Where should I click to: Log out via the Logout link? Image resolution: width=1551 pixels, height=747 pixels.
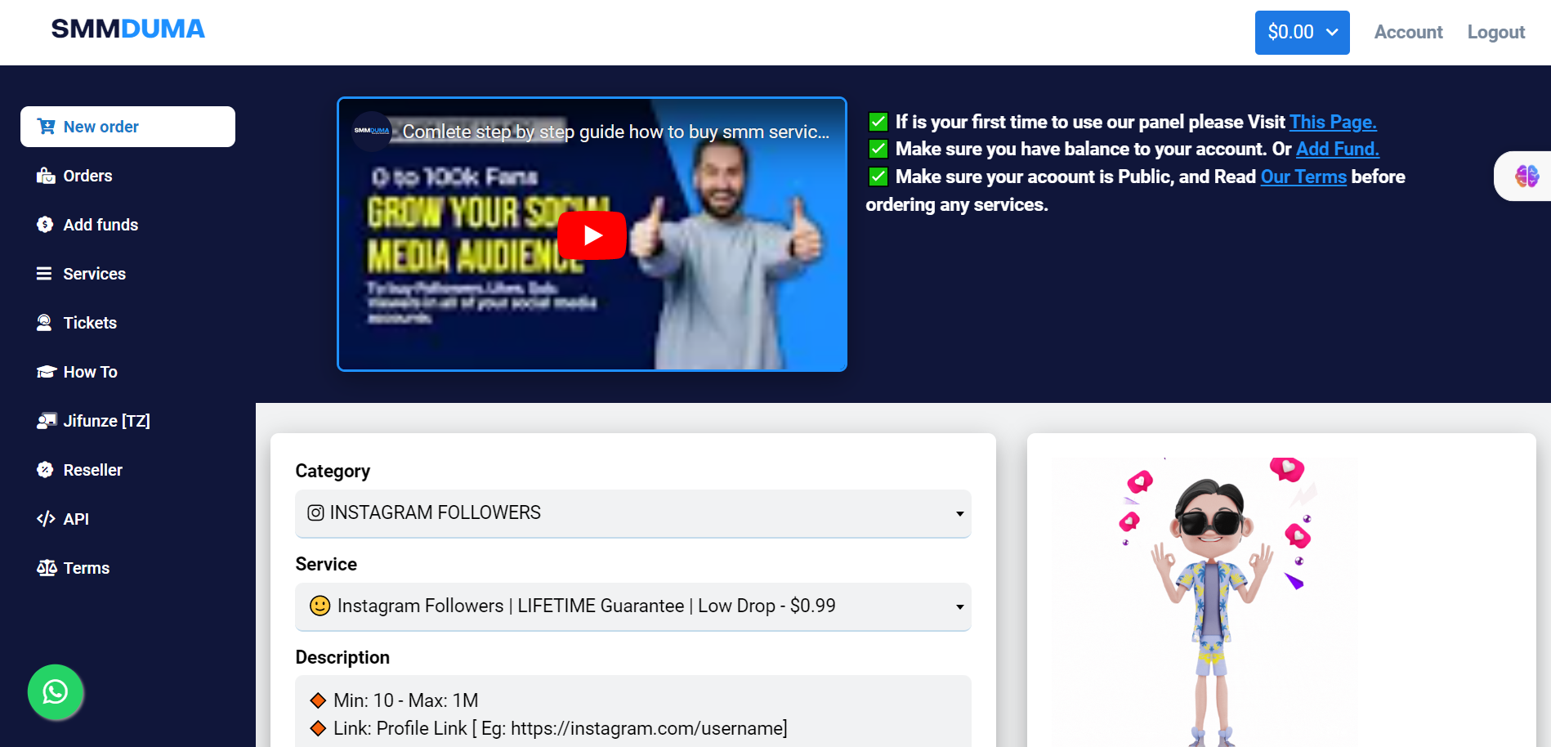click(1495, 33)
